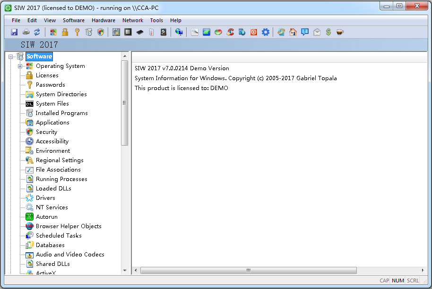Open the Edit menu
This screenshot has height=289, width=432.
(x=32, y=20)
